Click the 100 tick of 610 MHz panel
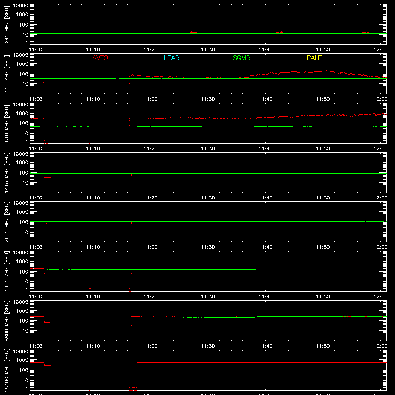 tap(24, 123)
